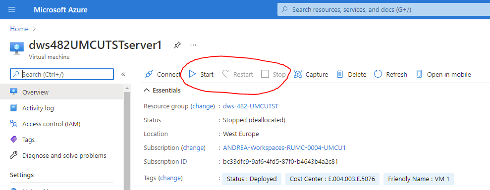Click the Friendly Name : VM 1 tag

pos(419,179)
